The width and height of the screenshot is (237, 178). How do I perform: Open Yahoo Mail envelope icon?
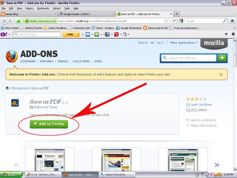[88, 34]
